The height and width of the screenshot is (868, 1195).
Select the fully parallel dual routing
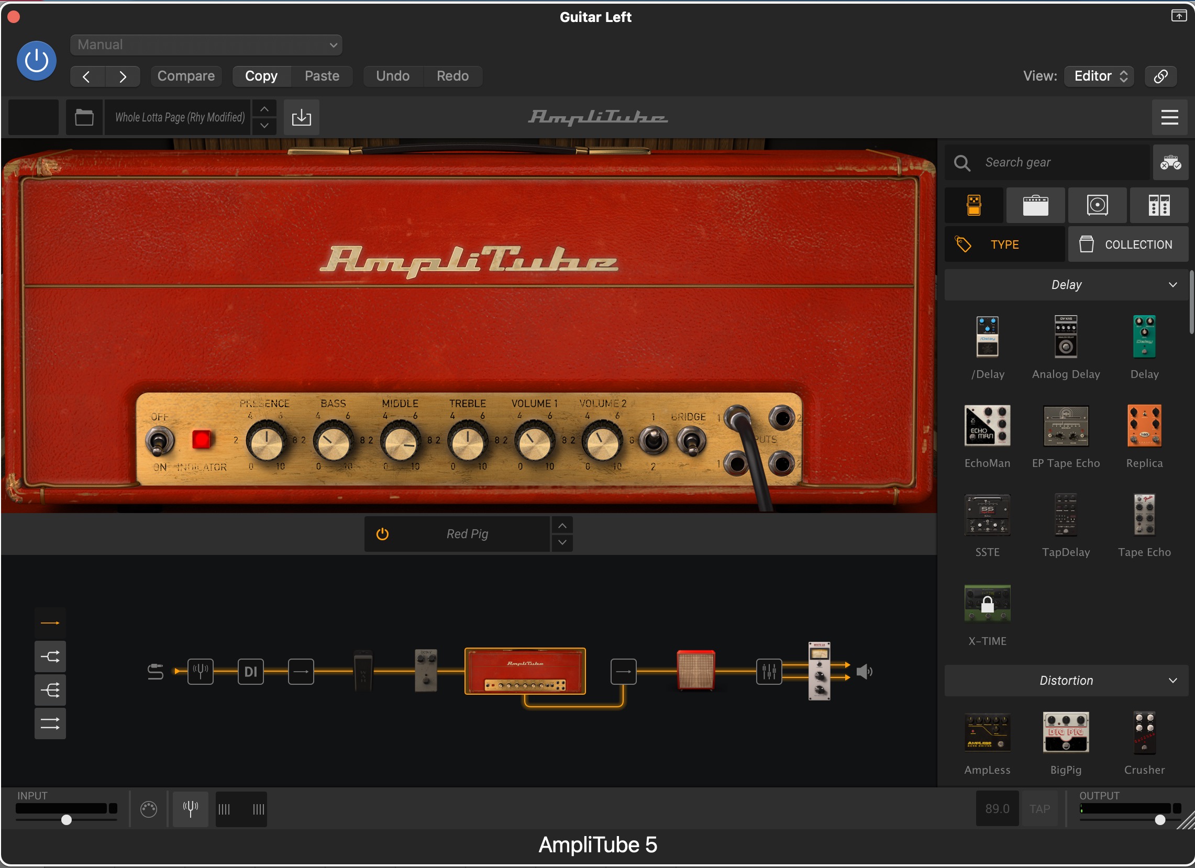click(50, 724)
